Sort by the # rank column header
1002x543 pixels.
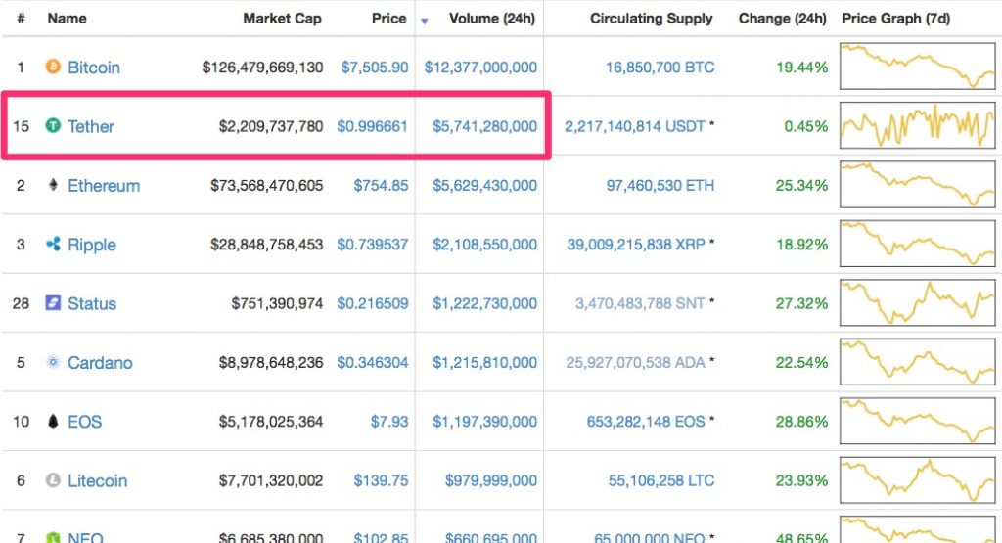pyautogui.click(x=21, y=19)
